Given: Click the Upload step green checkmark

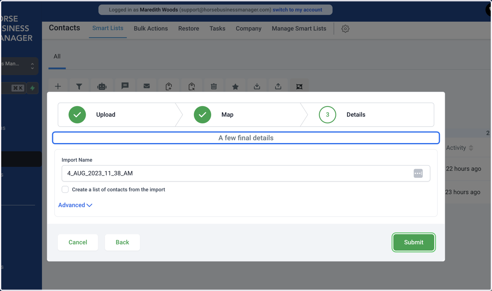Looking at the screenshot, I should click(x=77, y=115).
